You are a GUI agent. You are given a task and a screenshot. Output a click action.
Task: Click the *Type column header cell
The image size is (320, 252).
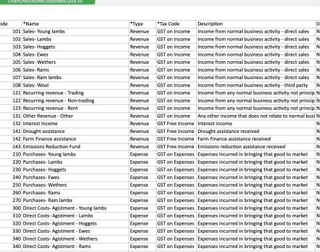(143, 24)
